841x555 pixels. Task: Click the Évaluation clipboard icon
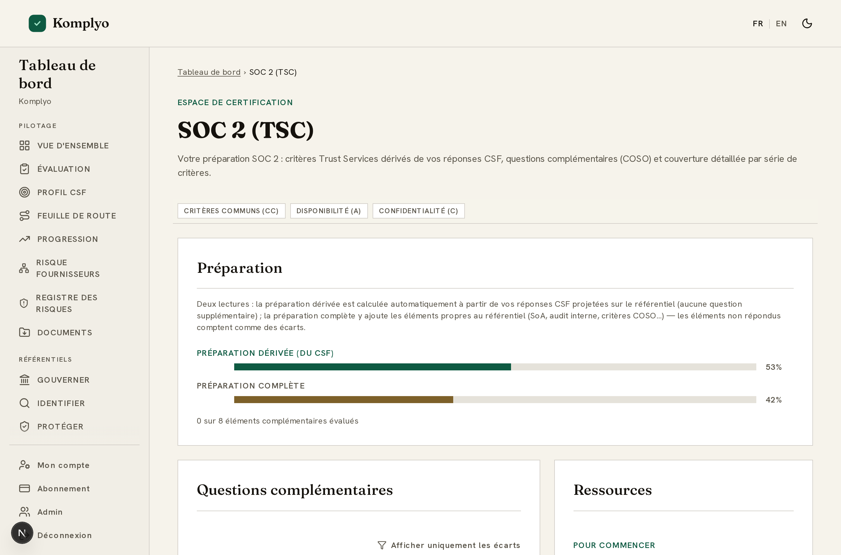click(x=25, y=169)
